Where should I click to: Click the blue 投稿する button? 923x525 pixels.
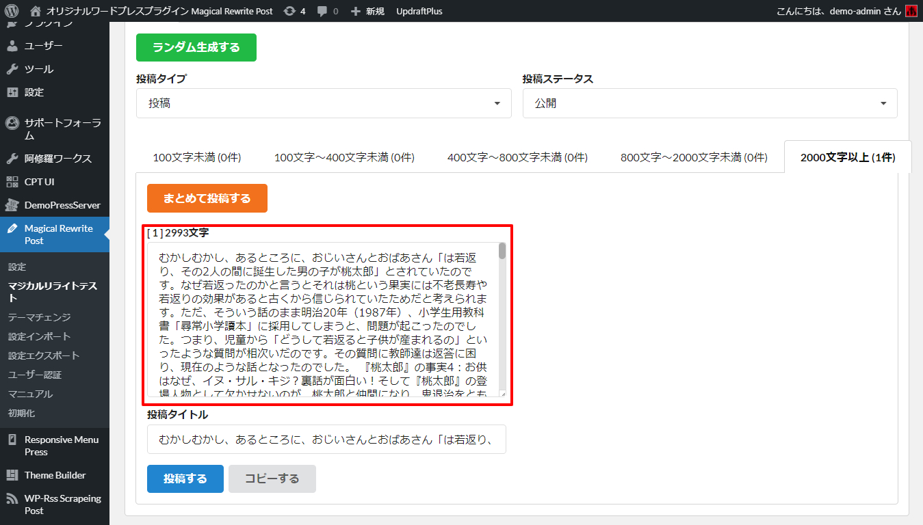coord(185,479)
